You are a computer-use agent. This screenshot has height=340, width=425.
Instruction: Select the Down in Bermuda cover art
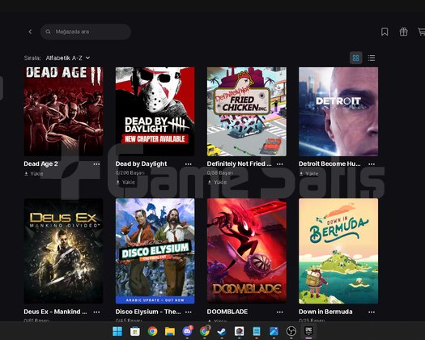pos(338,251)
